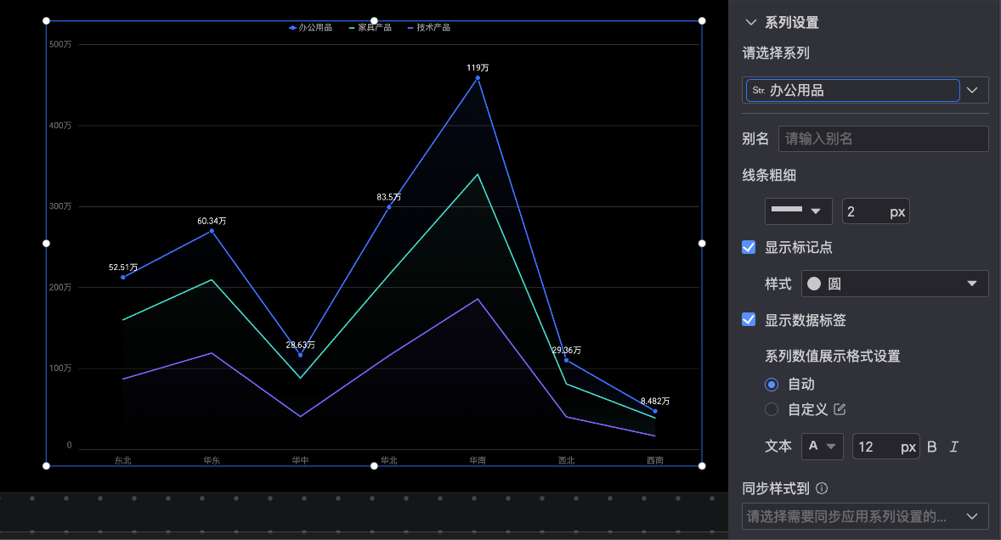Click the 83.5万 data label

coord(389,197)
